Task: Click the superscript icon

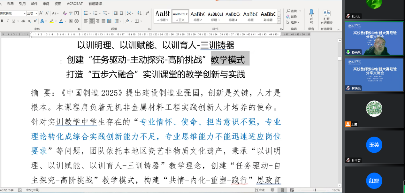Action: 35,21
